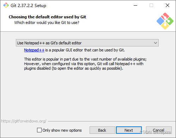Click the grayed-out maximize window icon

[x=151, y=5]
